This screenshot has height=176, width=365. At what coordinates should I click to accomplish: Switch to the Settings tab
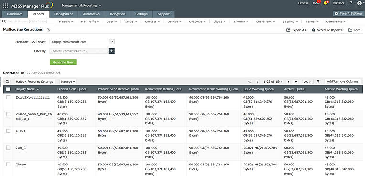pyautogui.click(x=141, y=14)
